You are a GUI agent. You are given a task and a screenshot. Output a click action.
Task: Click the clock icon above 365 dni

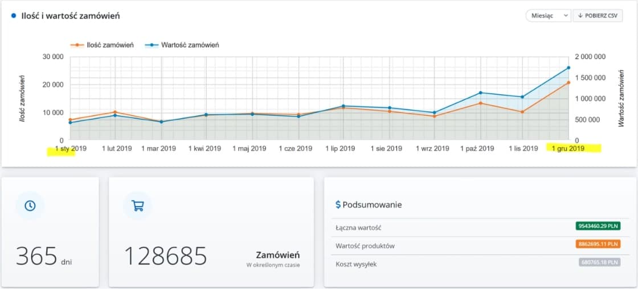(30, 206)
